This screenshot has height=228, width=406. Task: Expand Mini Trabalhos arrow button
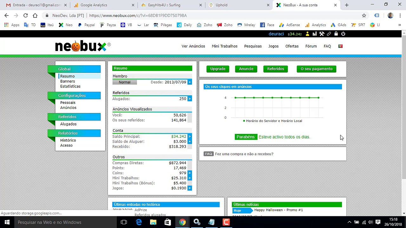click(190, 178)
